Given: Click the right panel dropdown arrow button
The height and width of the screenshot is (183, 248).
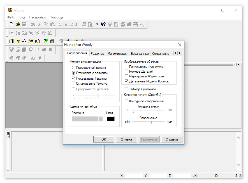Looking at the screenshot, I should pos(235,65).
